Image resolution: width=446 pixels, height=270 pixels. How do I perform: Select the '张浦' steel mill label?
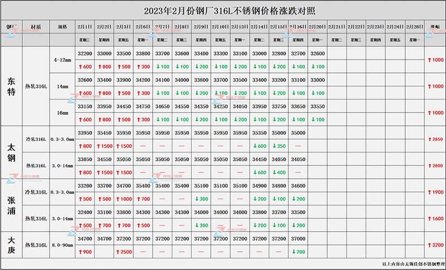pos(11,205)
